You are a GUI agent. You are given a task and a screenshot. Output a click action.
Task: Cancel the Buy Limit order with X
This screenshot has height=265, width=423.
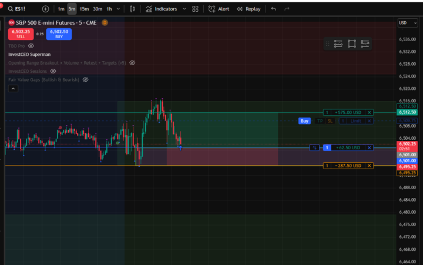[x=370, y=121]
